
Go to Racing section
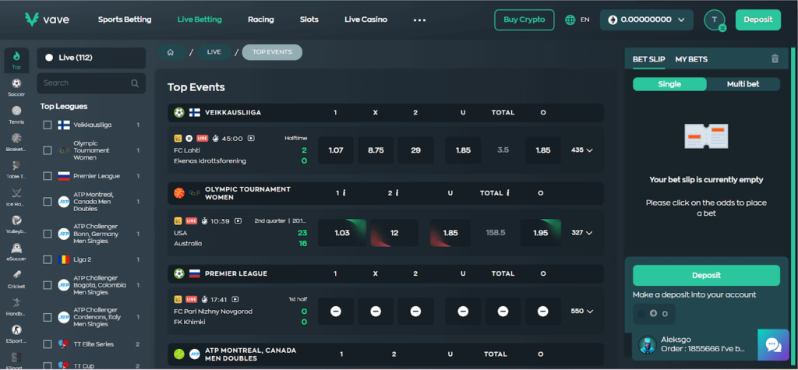point(260,19)
